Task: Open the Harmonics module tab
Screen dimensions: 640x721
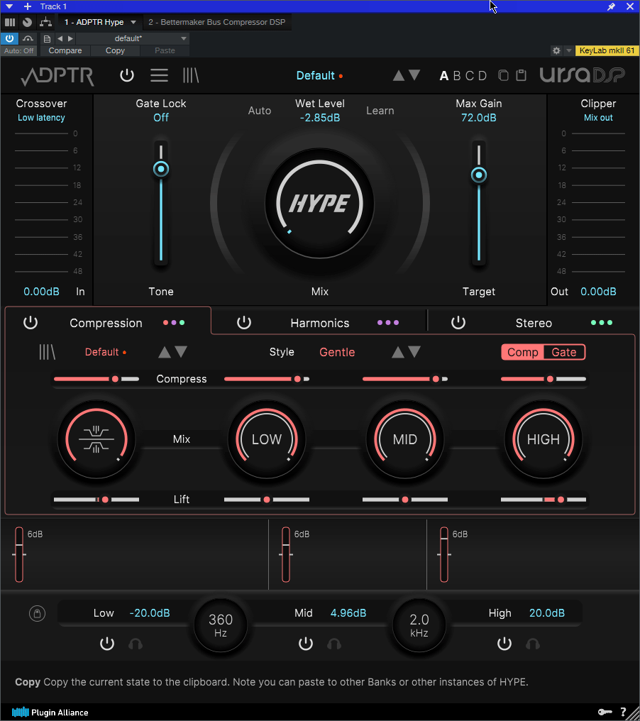Action: point(320,324)
